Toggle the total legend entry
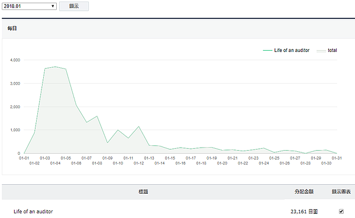The width and height of the screenshot is (355, 218). (327, 50)
